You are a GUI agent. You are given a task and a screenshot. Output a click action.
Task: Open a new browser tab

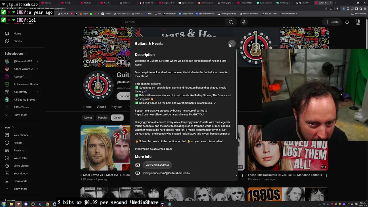[336, 3]
